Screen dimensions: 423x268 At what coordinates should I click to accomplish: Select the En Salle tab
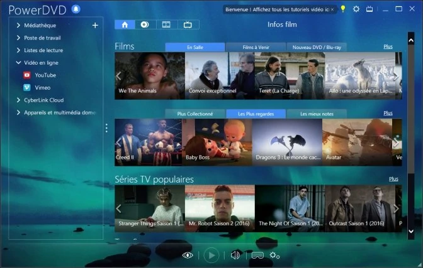point(195,47)
